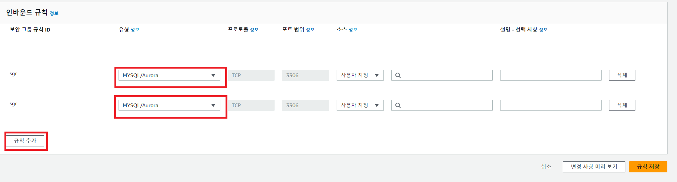Image resolution: width=677 pixels, height=182 pixels.
Task: Focus second rule's source search field
Action: point(446,105)
